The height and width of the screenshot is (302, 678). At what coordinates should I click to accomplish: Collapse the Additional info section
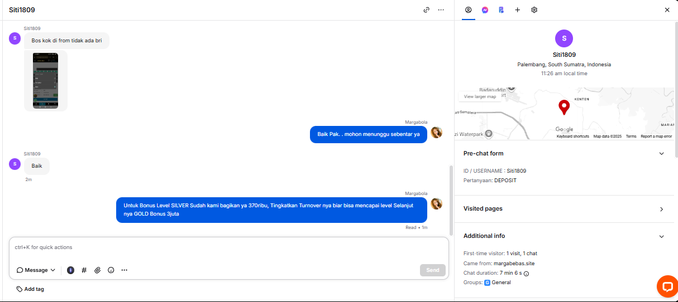(x=661, y=236)
